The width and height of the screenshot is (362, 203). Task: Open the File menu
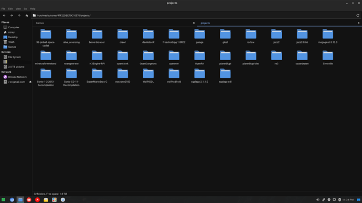coord(4,9)
